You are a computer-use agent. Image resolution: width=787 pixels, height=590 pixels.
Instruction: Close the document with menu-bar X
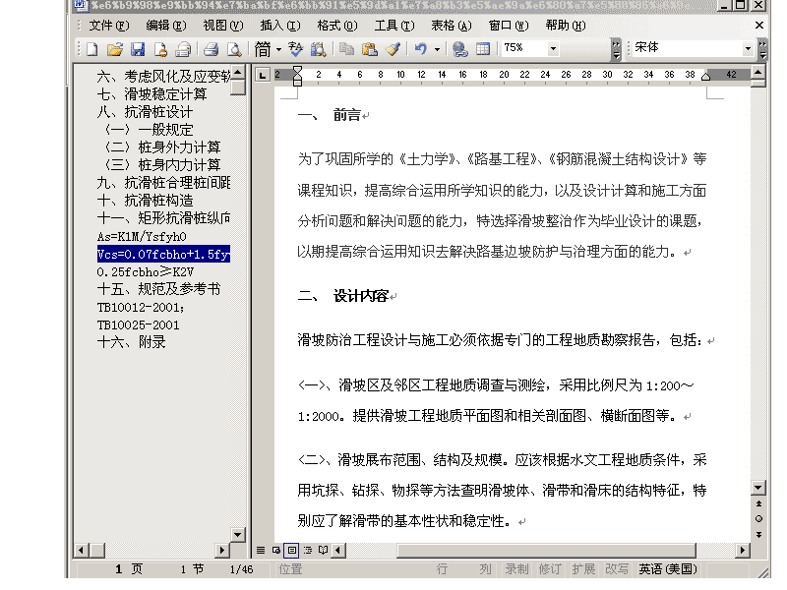(x=758, y=26)
